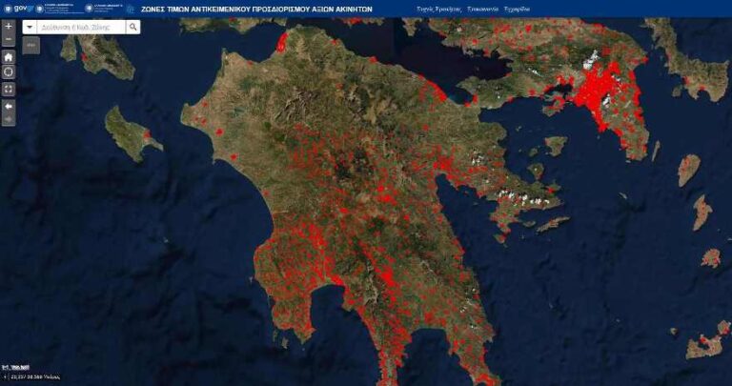The width and height of the screenshot is (732, 386).
Task: Go back to the previous map extent
Action: point(9,105)
